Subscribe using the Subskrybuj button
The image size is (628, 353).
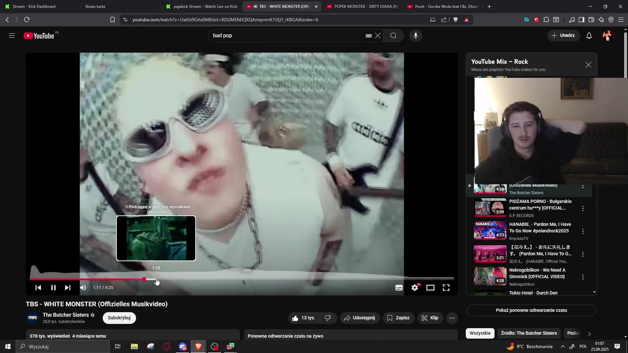pos(119,318)
